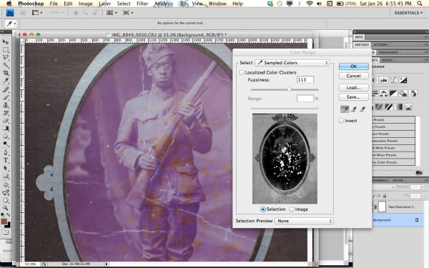
Task: Open the Filter menu
Action: tap(142, 4)
